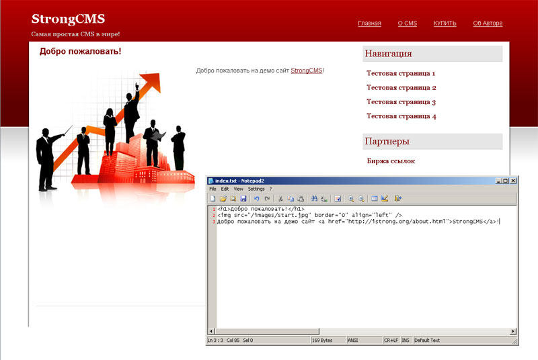Screen dimensions: 538x360
Task: Click the CR+LF line ending status entry
Action: click(x=391, y=340)
